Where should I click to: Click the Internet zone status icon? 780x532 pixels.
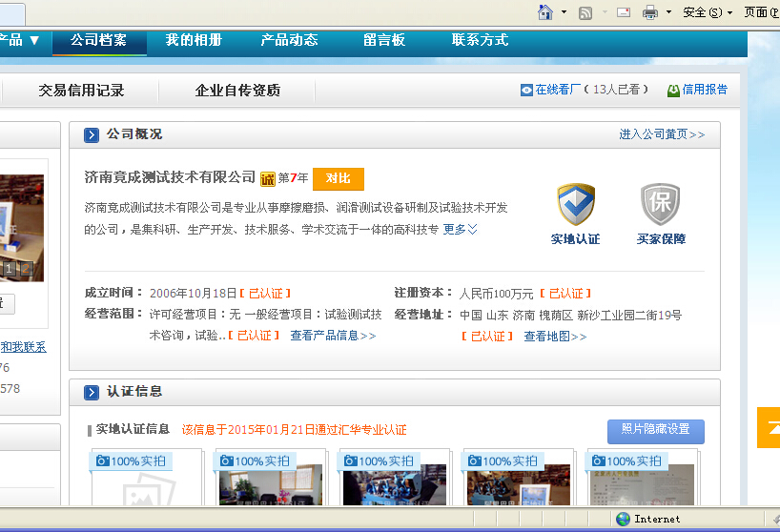623,519
